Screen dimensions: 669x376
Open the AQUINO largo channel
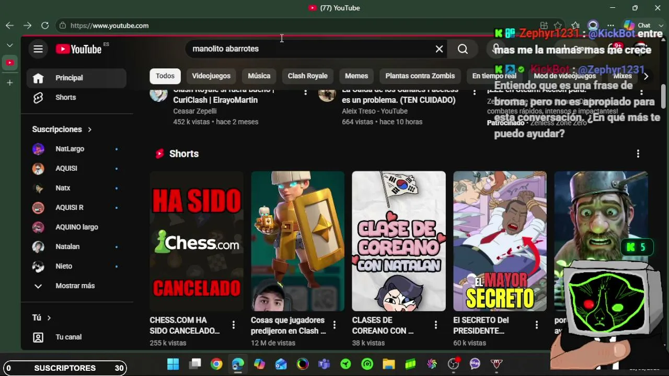[76, 227]
